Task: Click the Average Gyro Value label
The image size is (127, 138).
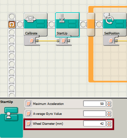Action: point(48,114)
